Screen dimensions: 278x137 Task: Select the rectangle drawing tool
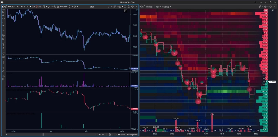[x=3, y=19]
